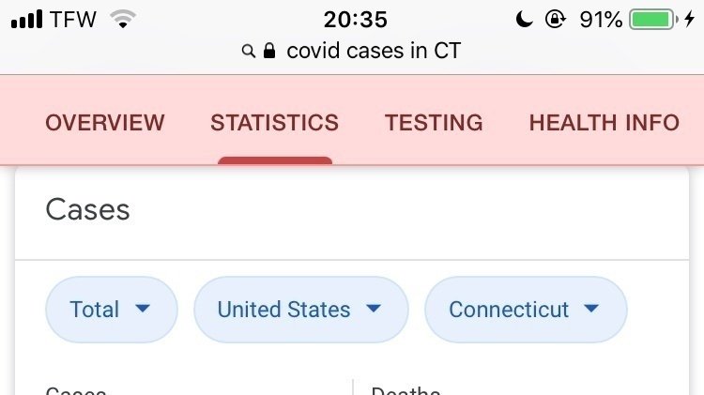Tap the charging lightning bolt icon
The width and height of the screenshot is (704, 395).
click(x=690, y=20)
